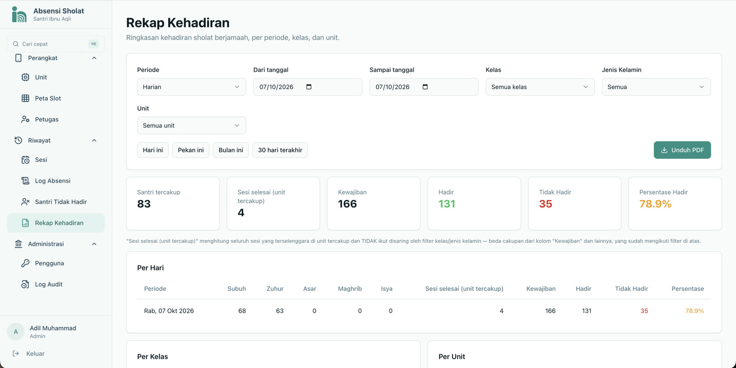Select the 30 hari terakhir filter
Screen dimensions: 736x368
280,150
